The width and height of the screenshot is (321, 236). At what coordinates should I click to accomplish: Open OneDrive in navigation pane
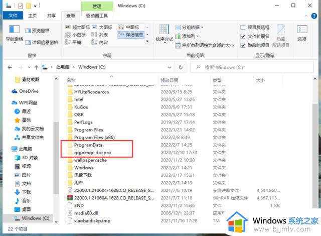(x=25, y=91)
